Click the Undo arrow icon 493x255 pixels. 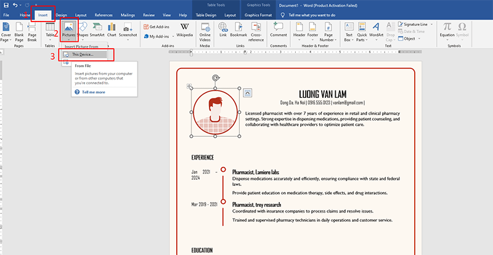[15, 6]
